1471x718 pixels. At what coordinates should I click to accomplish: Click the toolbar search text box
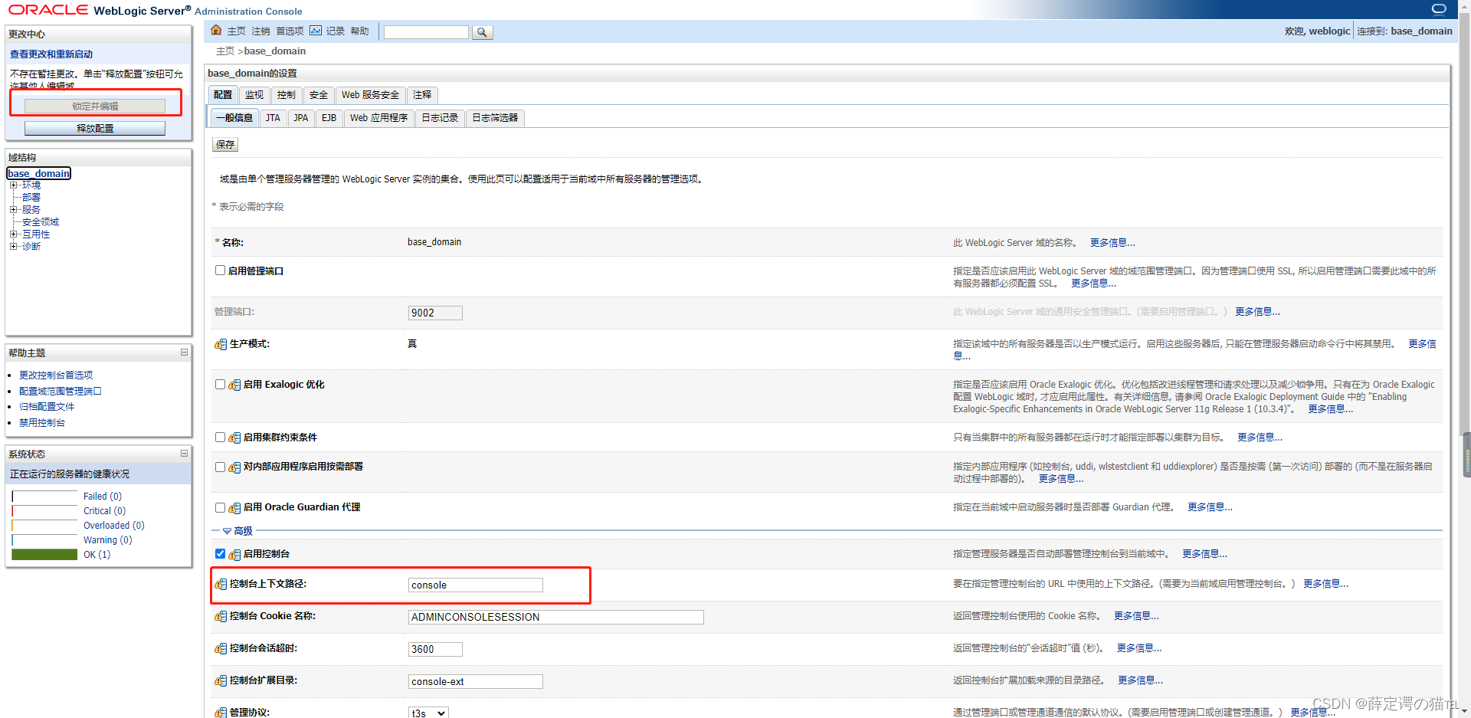[426, 32]
